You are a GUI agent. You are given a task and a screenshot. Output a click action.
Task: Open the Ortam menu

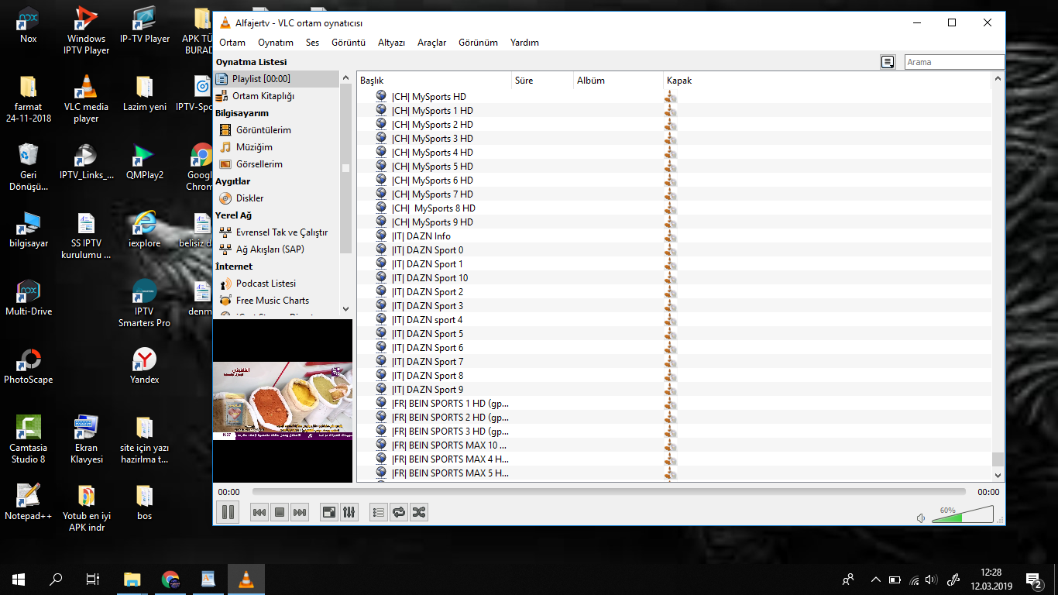coord(232,43)
